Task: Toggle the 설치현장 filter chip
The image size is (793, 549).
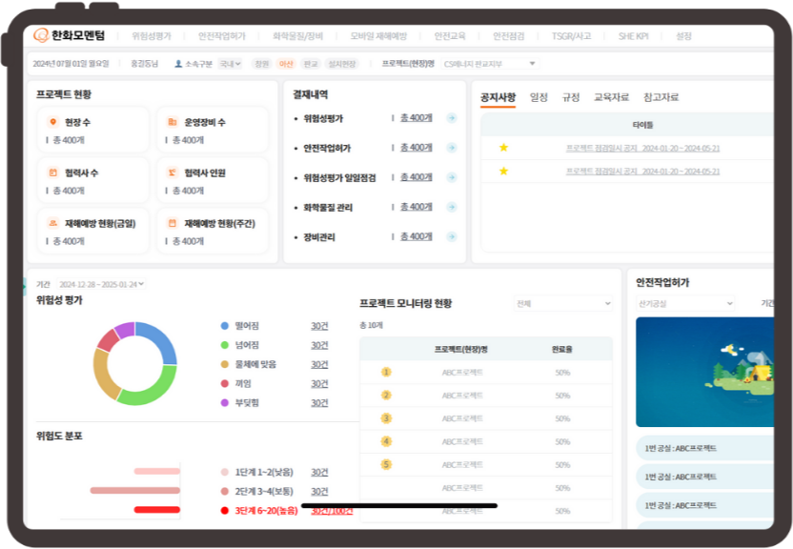Action: (x=342, y=64)
